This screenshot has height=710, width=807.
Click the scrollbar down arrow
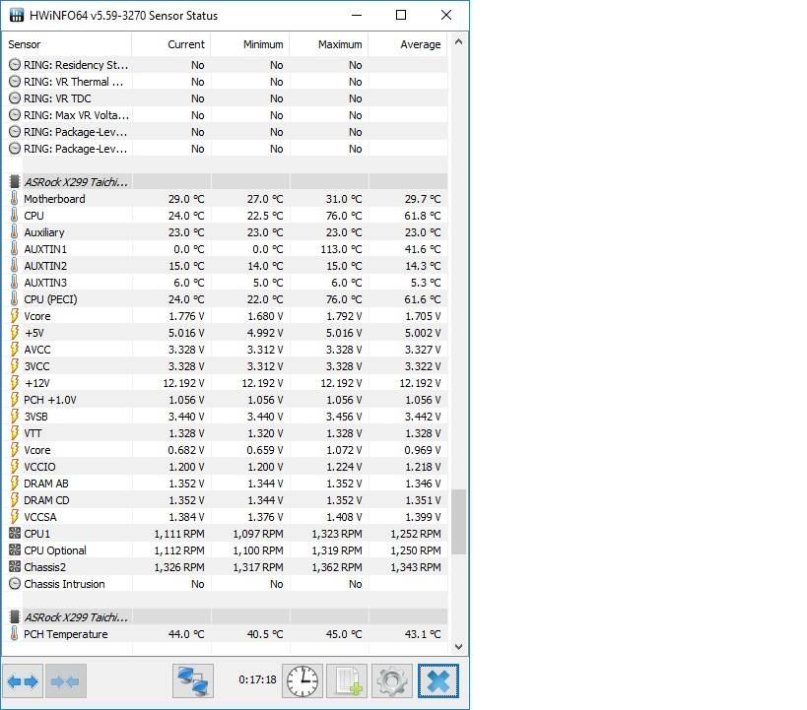point(458,647)
